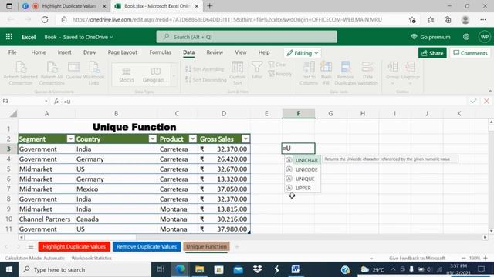The image size is (494, 277).
Task: Select UNICODE from function suggestions
Action: click(303, 169)
